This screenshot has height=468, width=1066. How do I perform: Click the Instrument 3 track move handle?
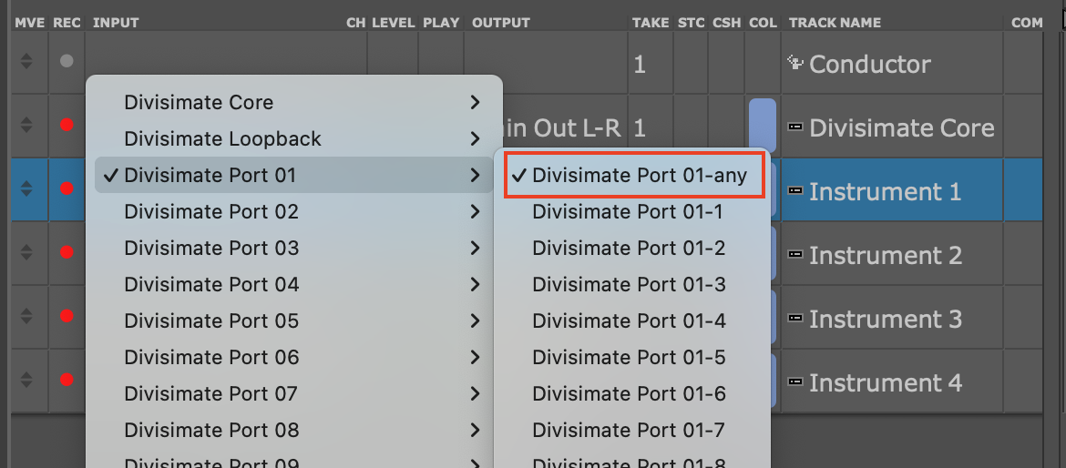pos(26,316)
